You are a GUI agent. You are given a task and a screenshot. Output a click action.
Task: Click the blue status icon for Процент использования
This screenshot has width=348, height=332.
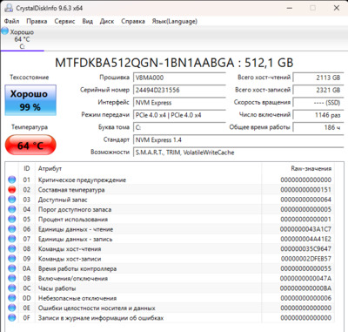click(x=12, y=220)
